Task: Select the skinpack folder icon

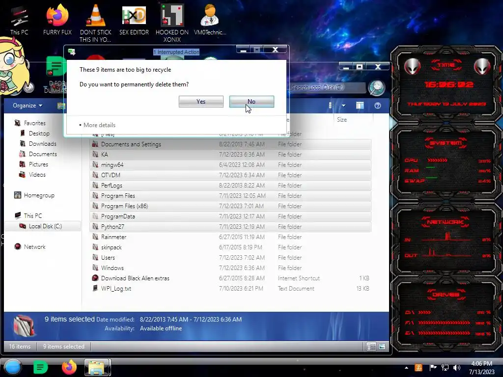Action: click(95, 247)
